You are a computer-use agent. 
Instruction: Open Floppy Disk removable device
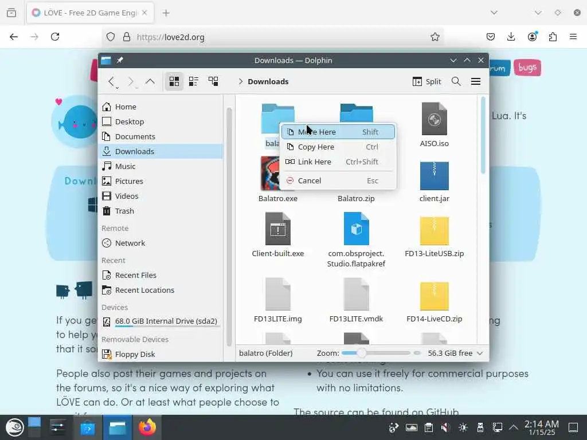(x=161, y=354)
